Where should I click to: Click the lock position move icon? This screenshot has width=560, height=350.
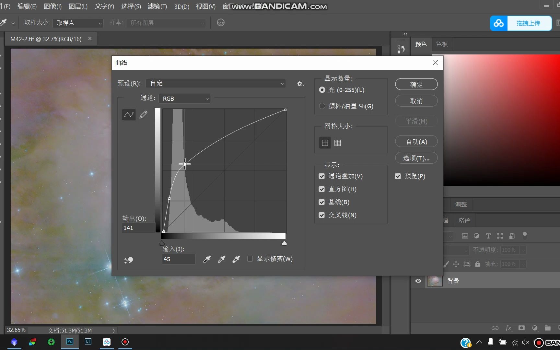[456, 264]
